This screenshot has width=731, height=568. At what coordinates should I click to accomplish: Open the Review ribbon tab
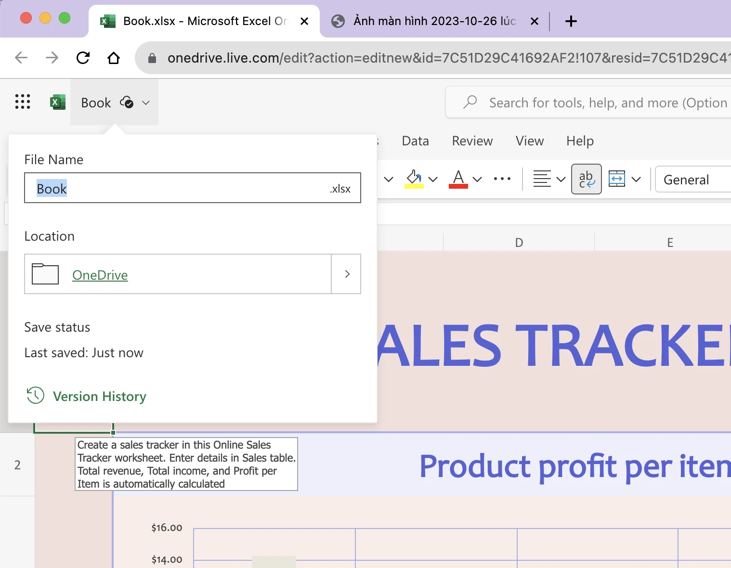(472, 141)
